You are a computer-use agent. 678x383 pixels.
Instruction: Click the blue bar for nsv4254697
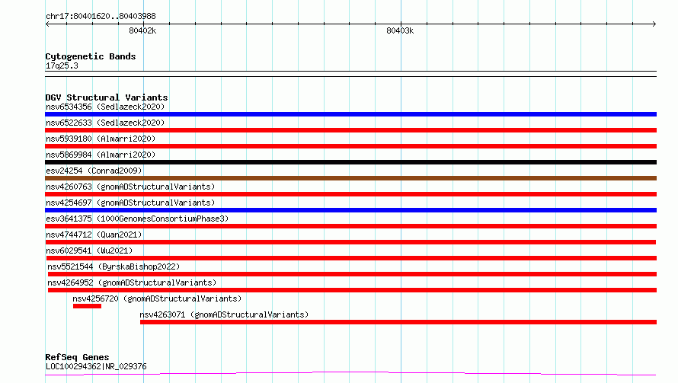pos(350,210)
